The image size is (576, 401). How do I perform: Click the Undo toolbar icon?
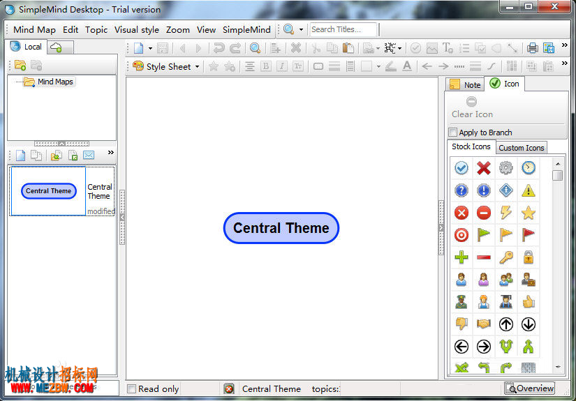219,48
